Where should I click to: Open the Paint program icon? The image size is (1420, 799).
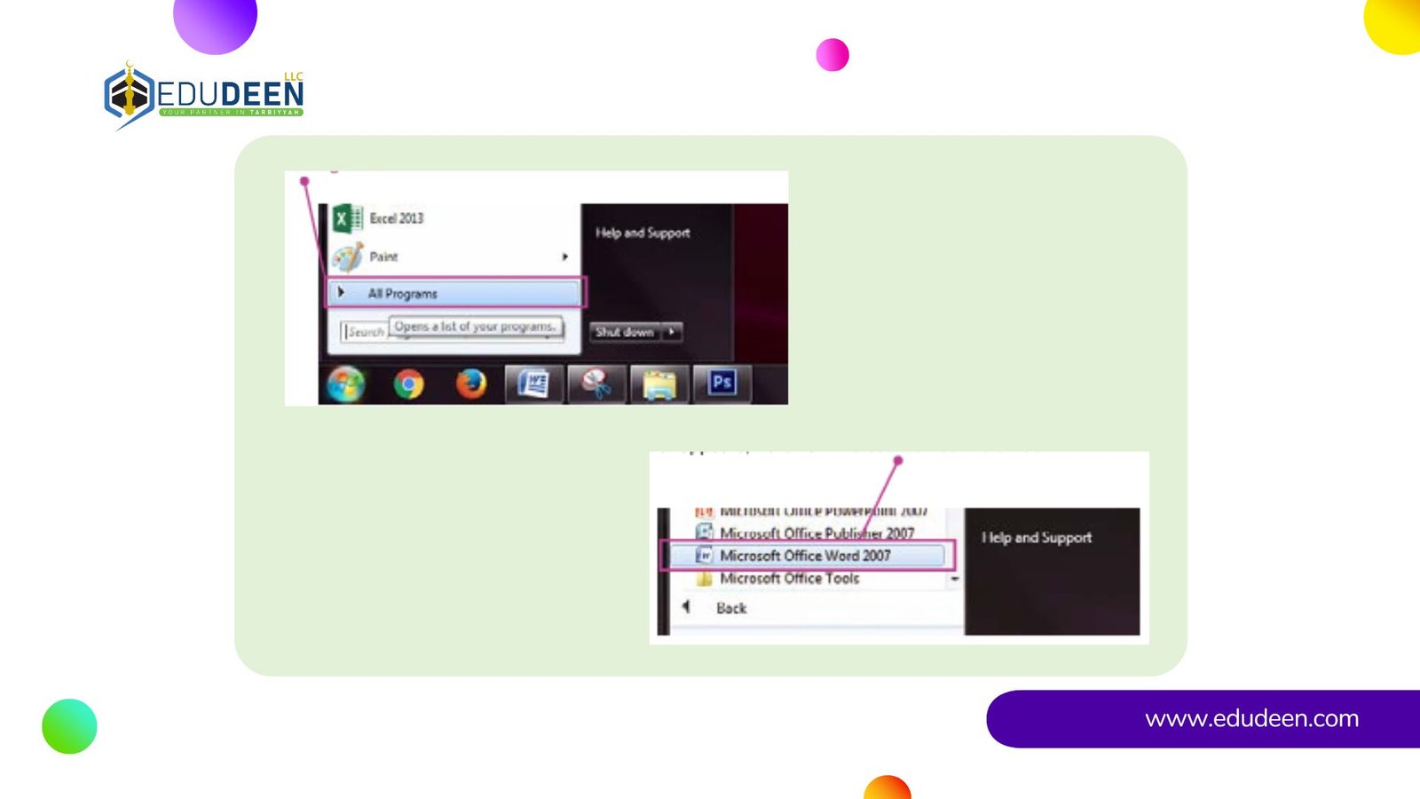coord(347,257)
